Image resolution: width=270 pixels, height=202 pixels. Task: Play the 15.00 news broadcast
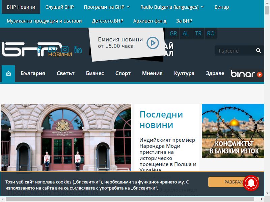[153, 43]
